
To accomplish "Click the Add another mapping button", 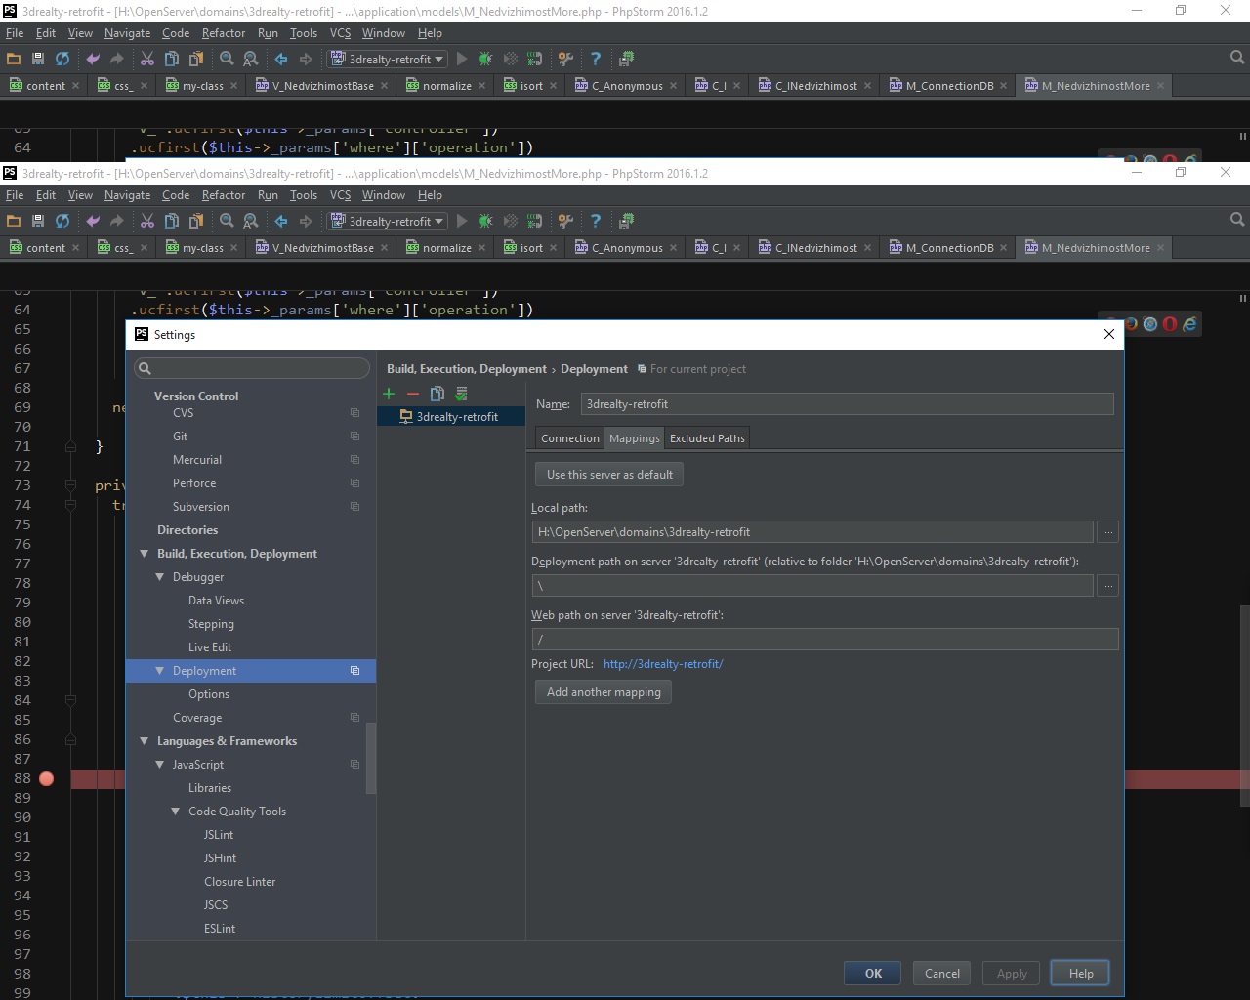I will point(604,692).
